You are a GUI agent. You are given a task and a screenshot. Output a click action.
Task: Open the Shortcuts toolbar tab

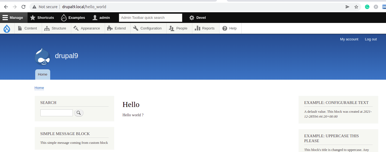pos(42,17)
